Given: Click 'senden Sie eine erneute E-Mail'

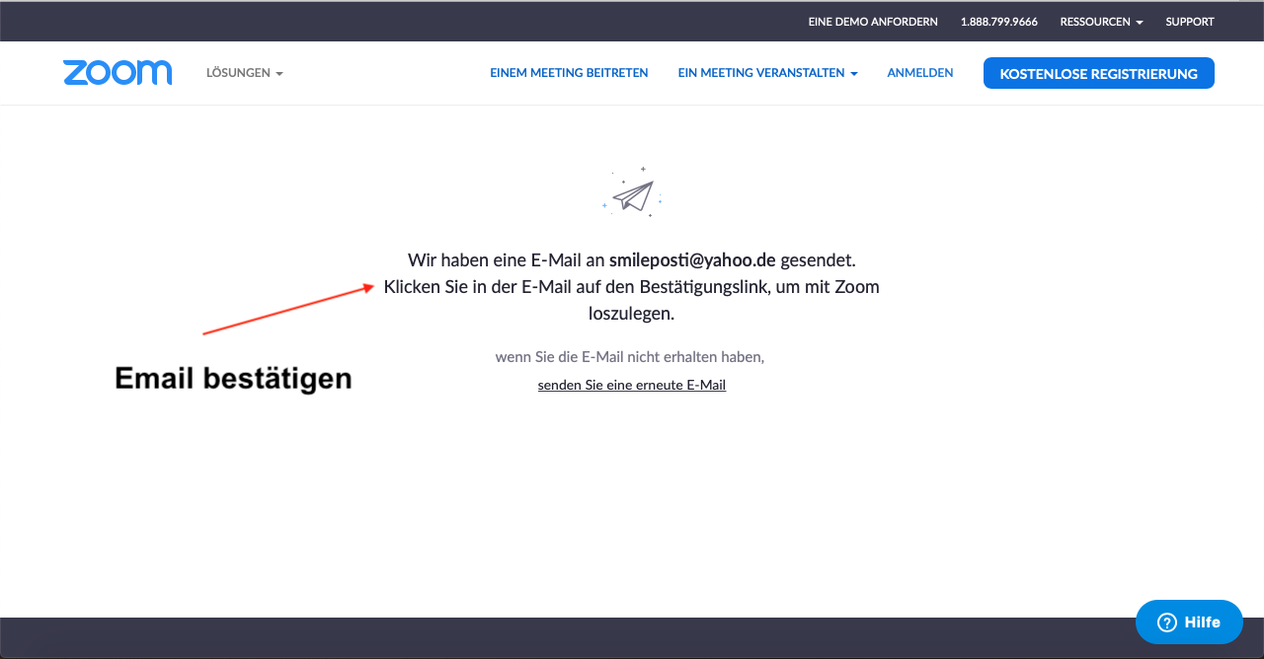Looking at the screenshot, I should tap(631, 385).
